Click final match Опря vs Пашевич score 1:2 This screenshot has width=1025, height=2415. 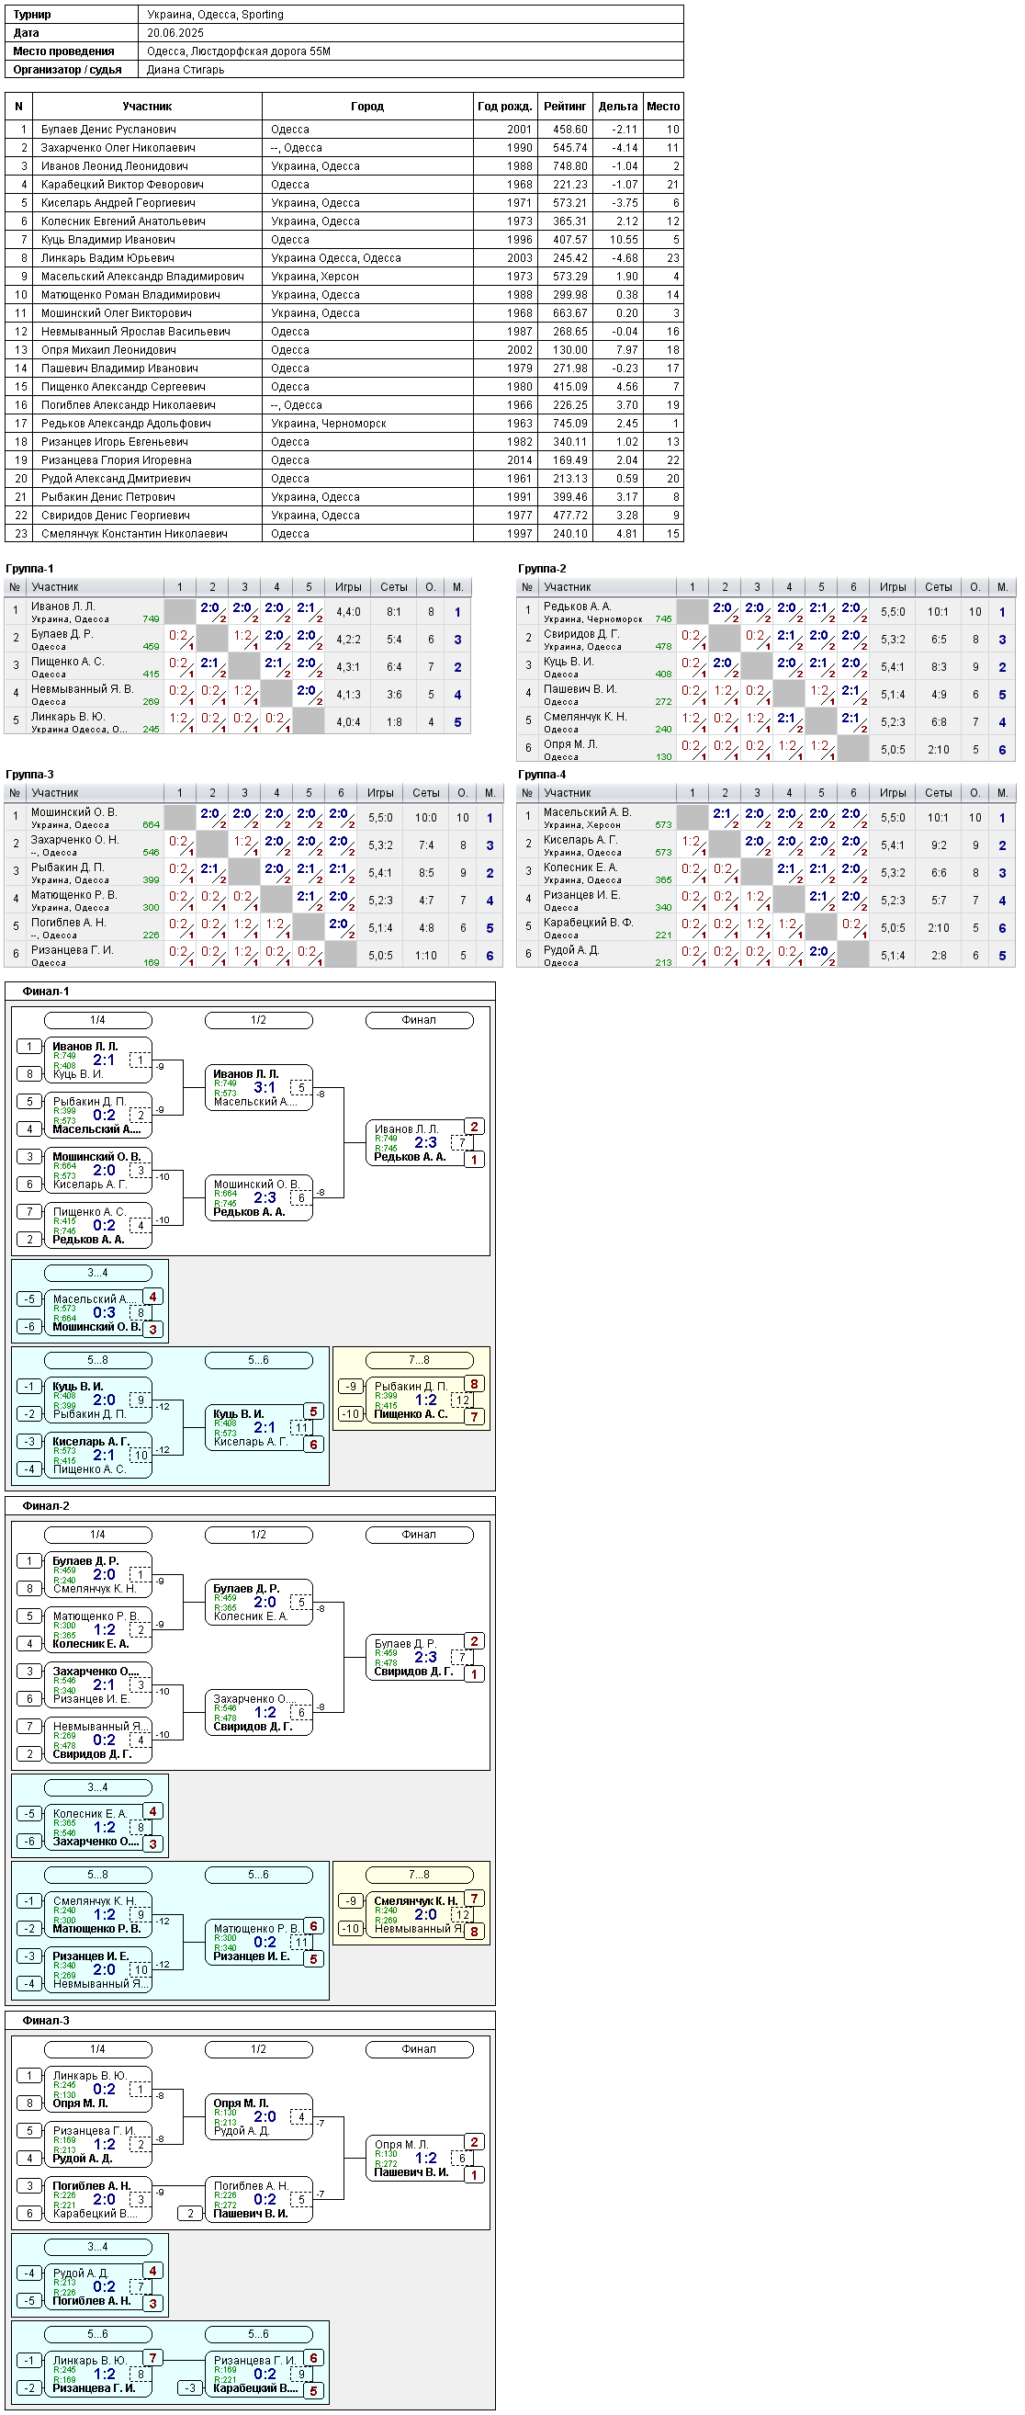425,2158
